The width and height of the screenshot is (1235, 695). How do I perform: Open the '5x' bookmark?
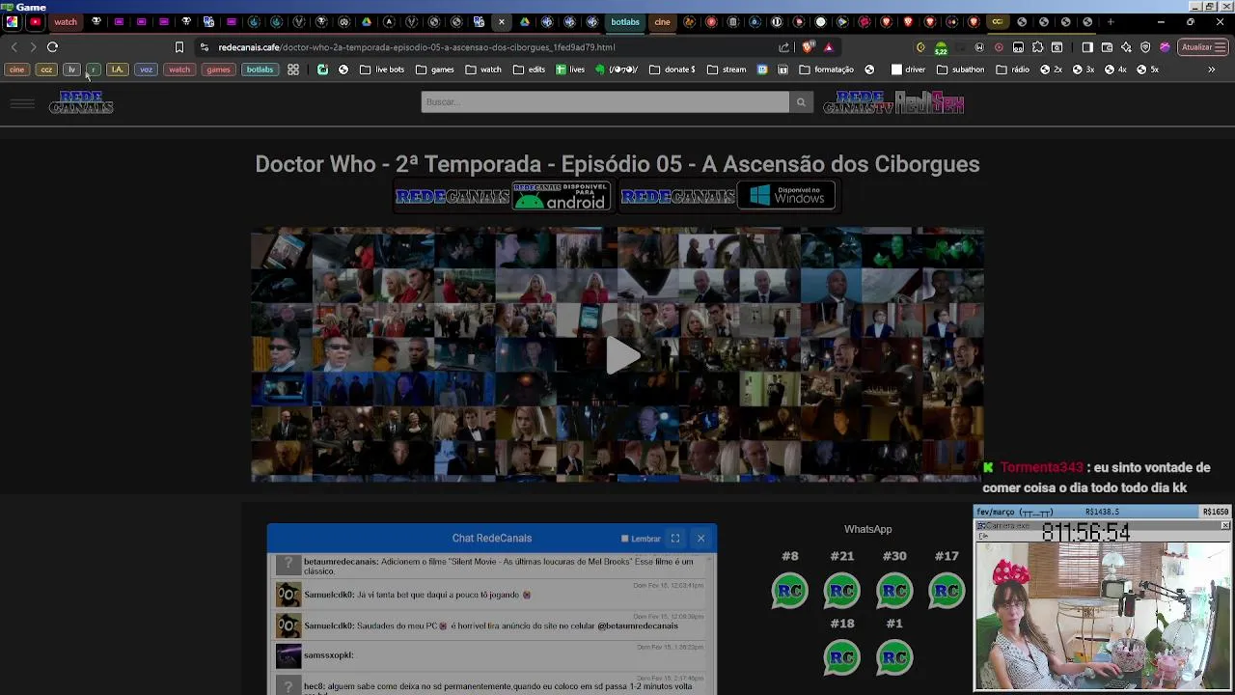(1147, 69)
